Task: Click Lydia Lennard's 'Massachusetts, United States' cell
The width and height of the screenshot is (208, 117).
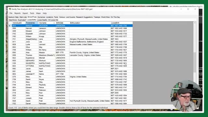Action: [90, 45]
